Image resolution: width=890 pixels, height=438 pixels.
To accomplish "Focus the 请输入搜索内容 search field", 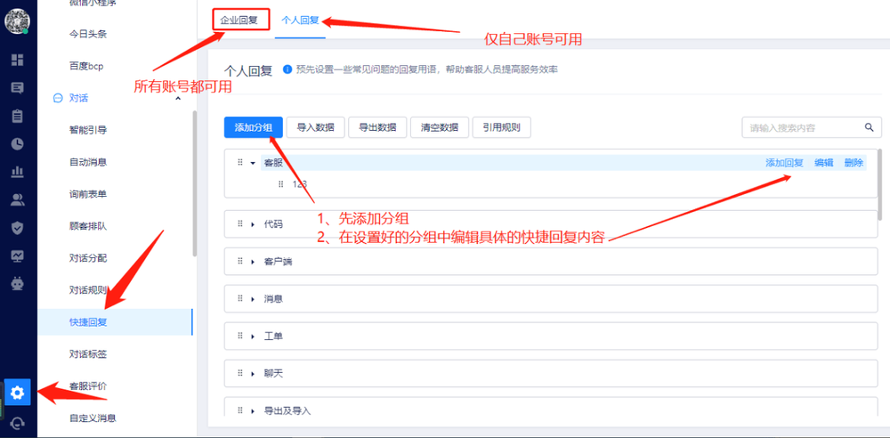I will [799, 127].
